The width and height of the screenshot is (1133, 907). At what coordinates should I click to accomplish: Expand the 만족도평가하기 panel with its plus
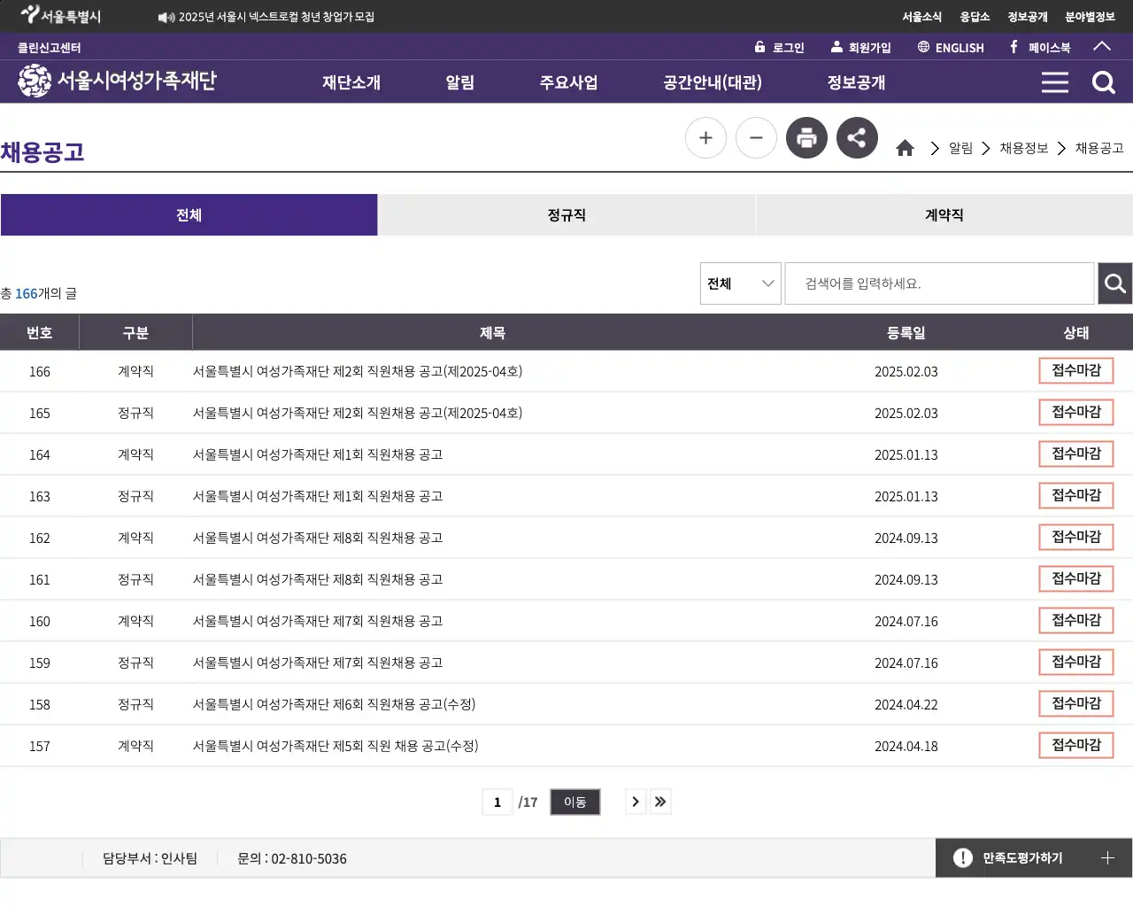click(x=1107, y=857)
